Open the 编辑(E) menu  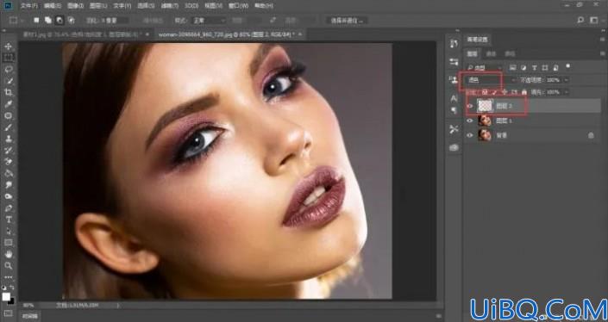53,6
